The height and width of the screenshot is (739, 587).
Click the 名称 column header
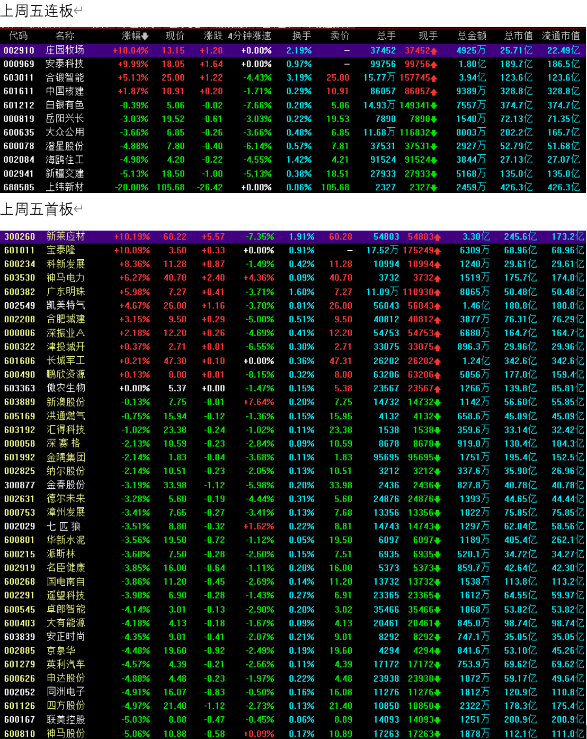click(65, 36)
